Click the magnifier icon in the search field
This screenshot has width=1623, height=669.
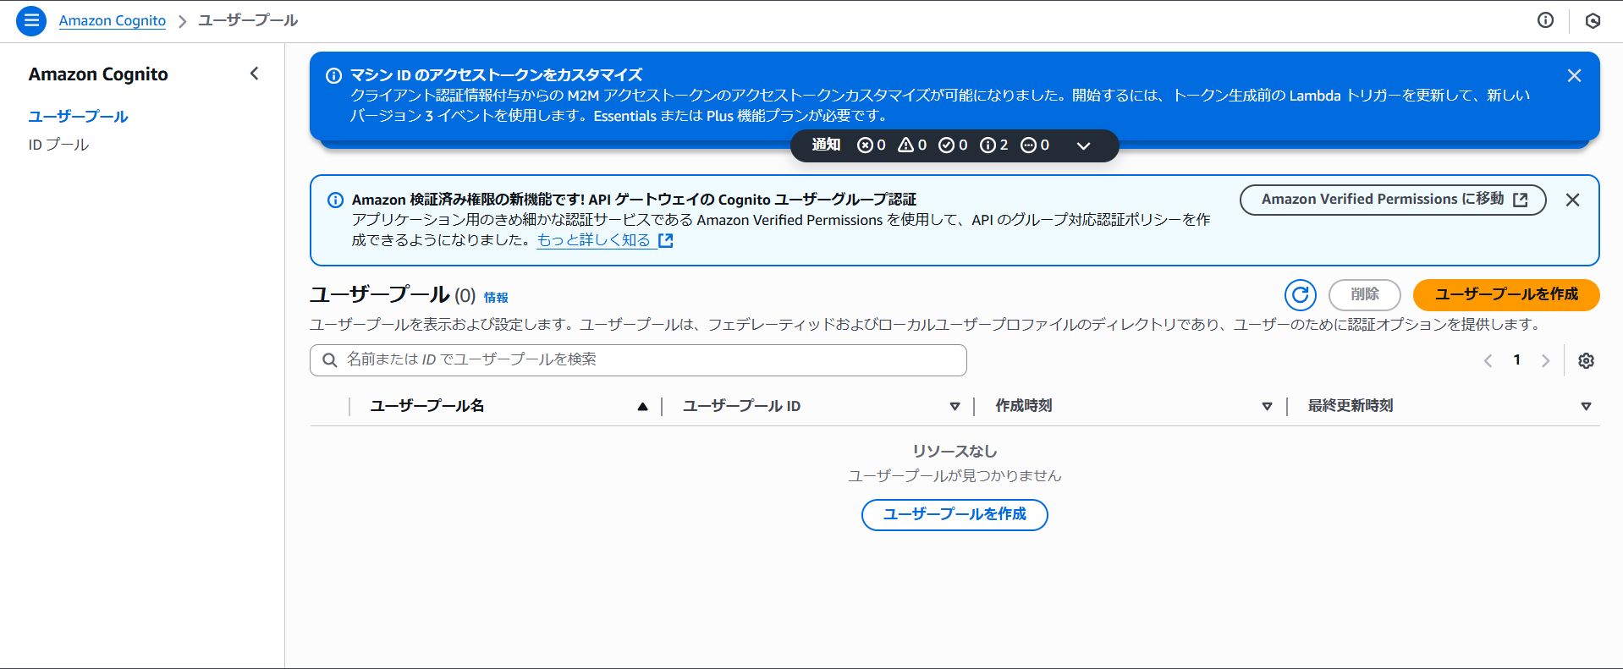point(330,360)
